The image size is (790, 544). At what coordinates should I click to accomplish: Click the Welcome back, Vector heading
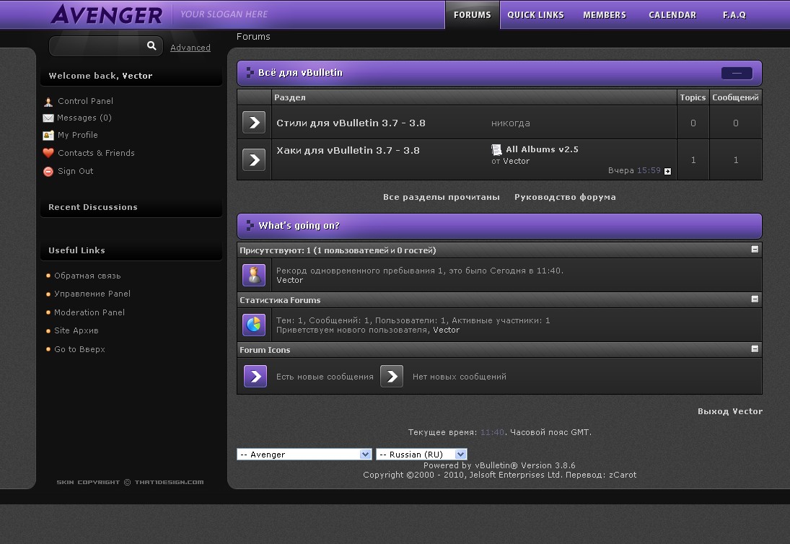click(x=100, y=76)
